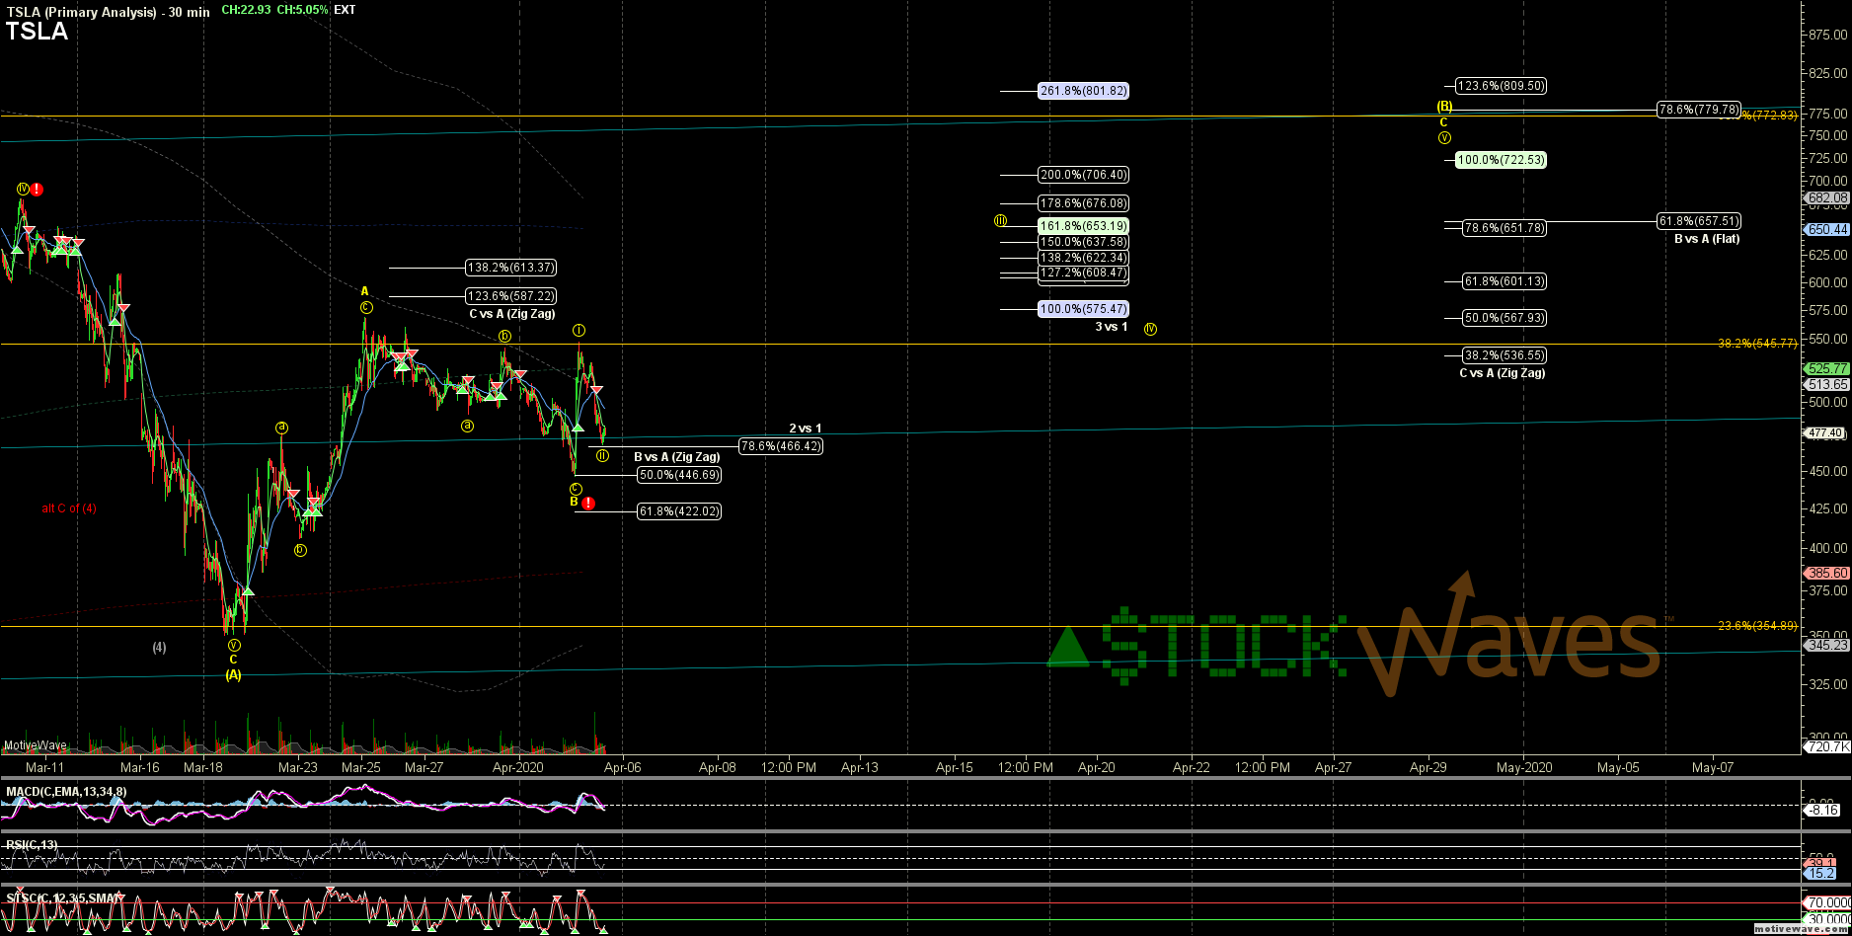Image resolution: width=1852 pixels, height=936 pixels.
Task: Click the red 385.60 price axis tag
Action: click(x=1826, y=573)
